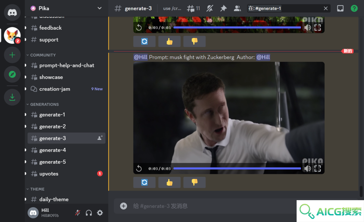The image size is (364, 222).
Task: Clear the search box with X
Action: click(x=326, y=8)
